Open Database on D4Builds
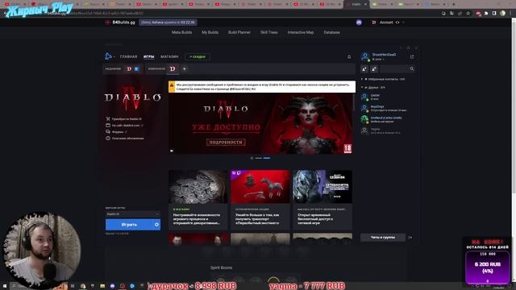 click(331, 32)
